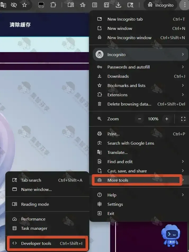189x252 pixels.
Task: Expand Find and edit submenu
Action: (139, 162)
